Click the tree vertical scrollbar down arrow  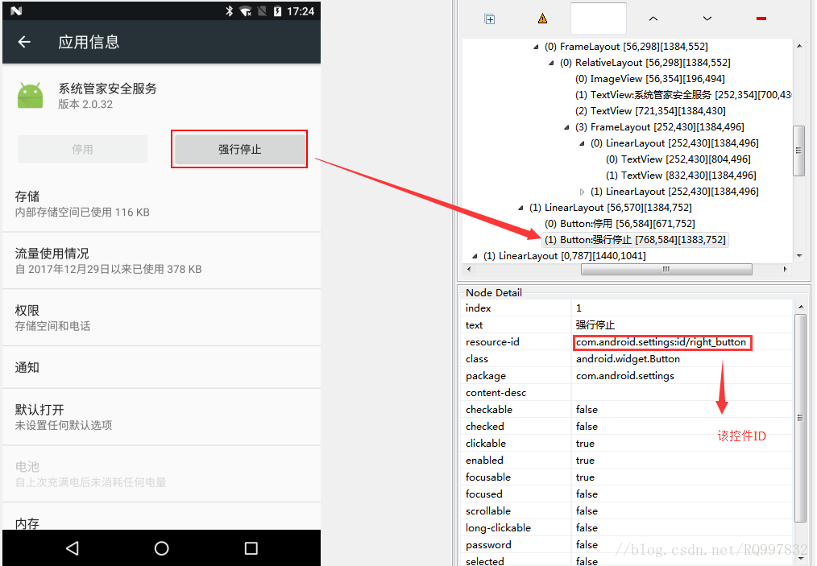point(799,256)
